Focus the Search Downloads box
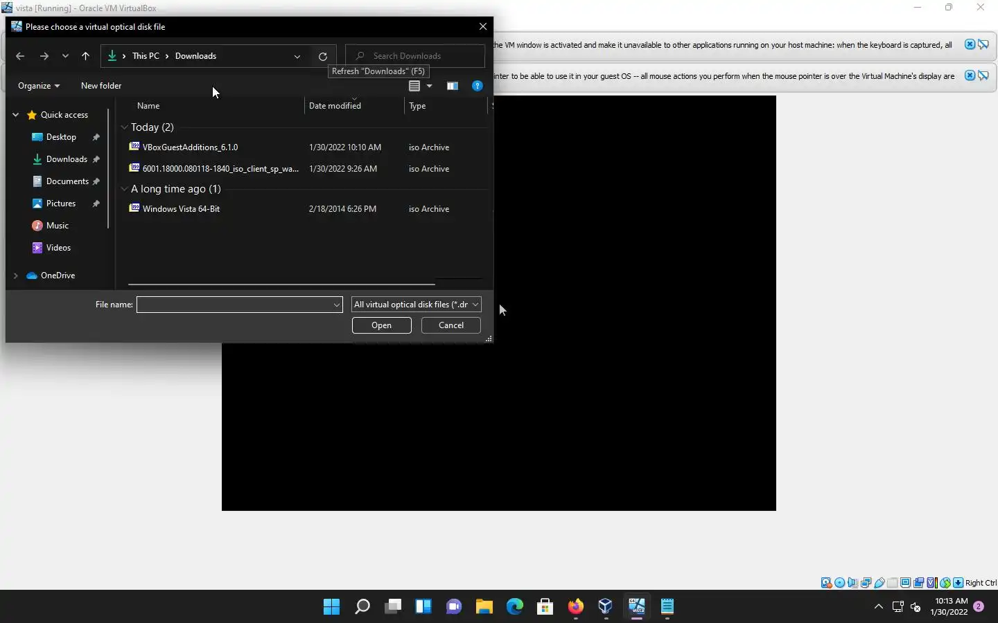 pos(415,56)
